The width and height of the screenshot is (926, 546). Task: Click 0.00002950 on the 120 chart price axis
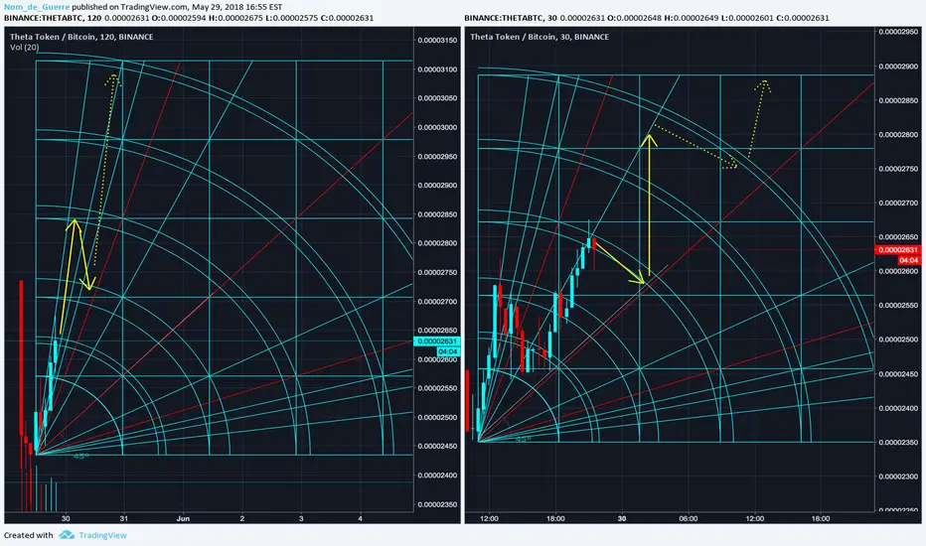437,157
